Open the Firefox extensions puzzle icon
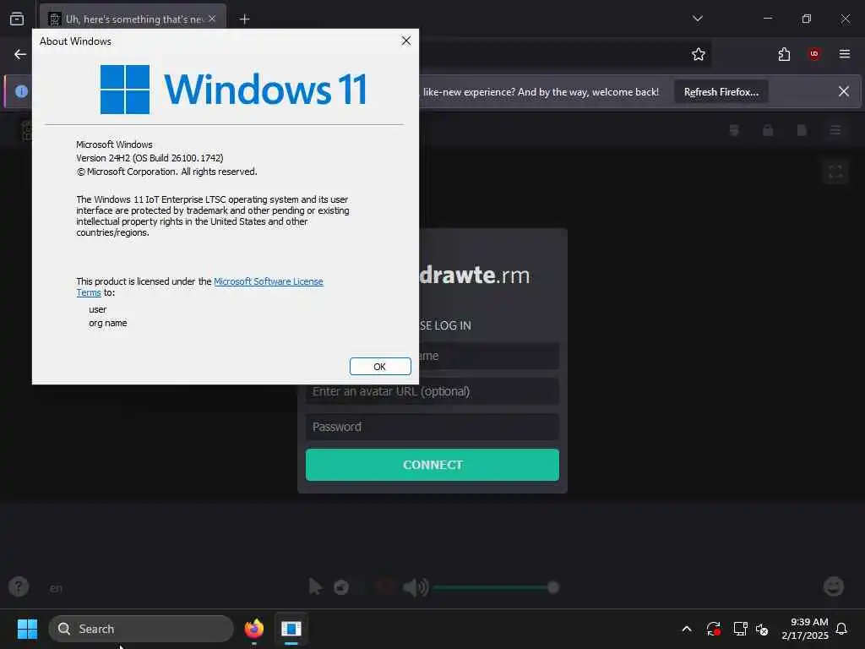The height and width of the screenshot is (649, 865). (784, 54)
